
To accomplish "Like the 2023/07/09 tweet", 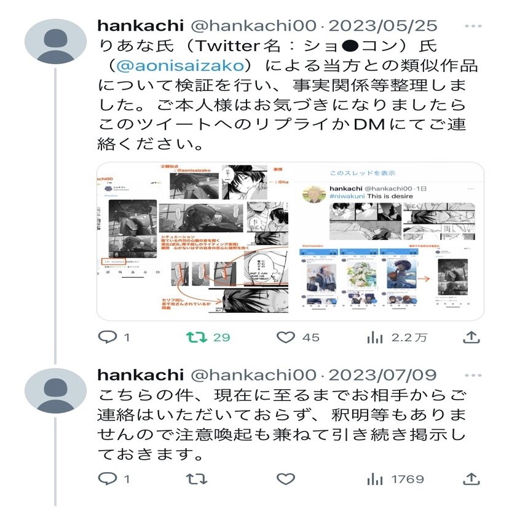I will click(286, 479).
